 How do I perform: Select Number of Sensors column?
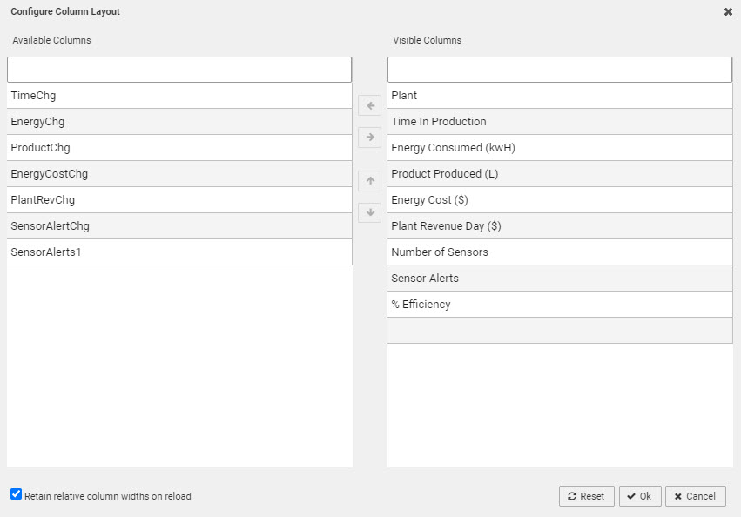point(559,252)
